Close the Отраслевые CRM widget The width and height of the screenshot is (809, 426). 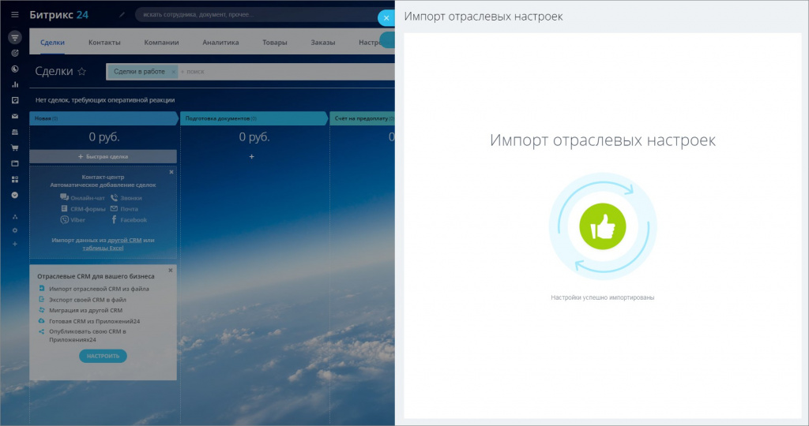171,270
